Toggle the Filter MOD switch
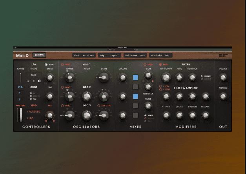Screen dimensions: 246x174 point(160,65)
